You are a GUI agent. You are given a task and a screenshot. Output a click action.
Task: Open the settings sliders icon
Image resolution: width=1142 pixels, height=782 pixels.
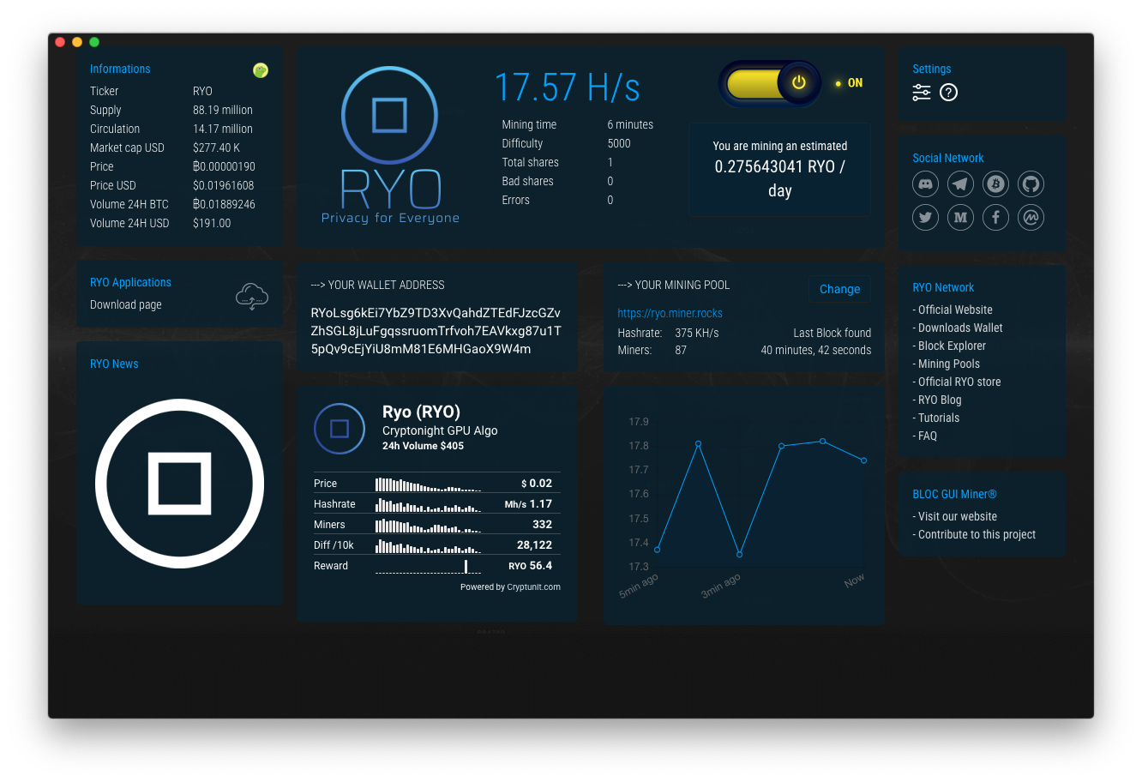pyautogui.click(x=922, y=93)
